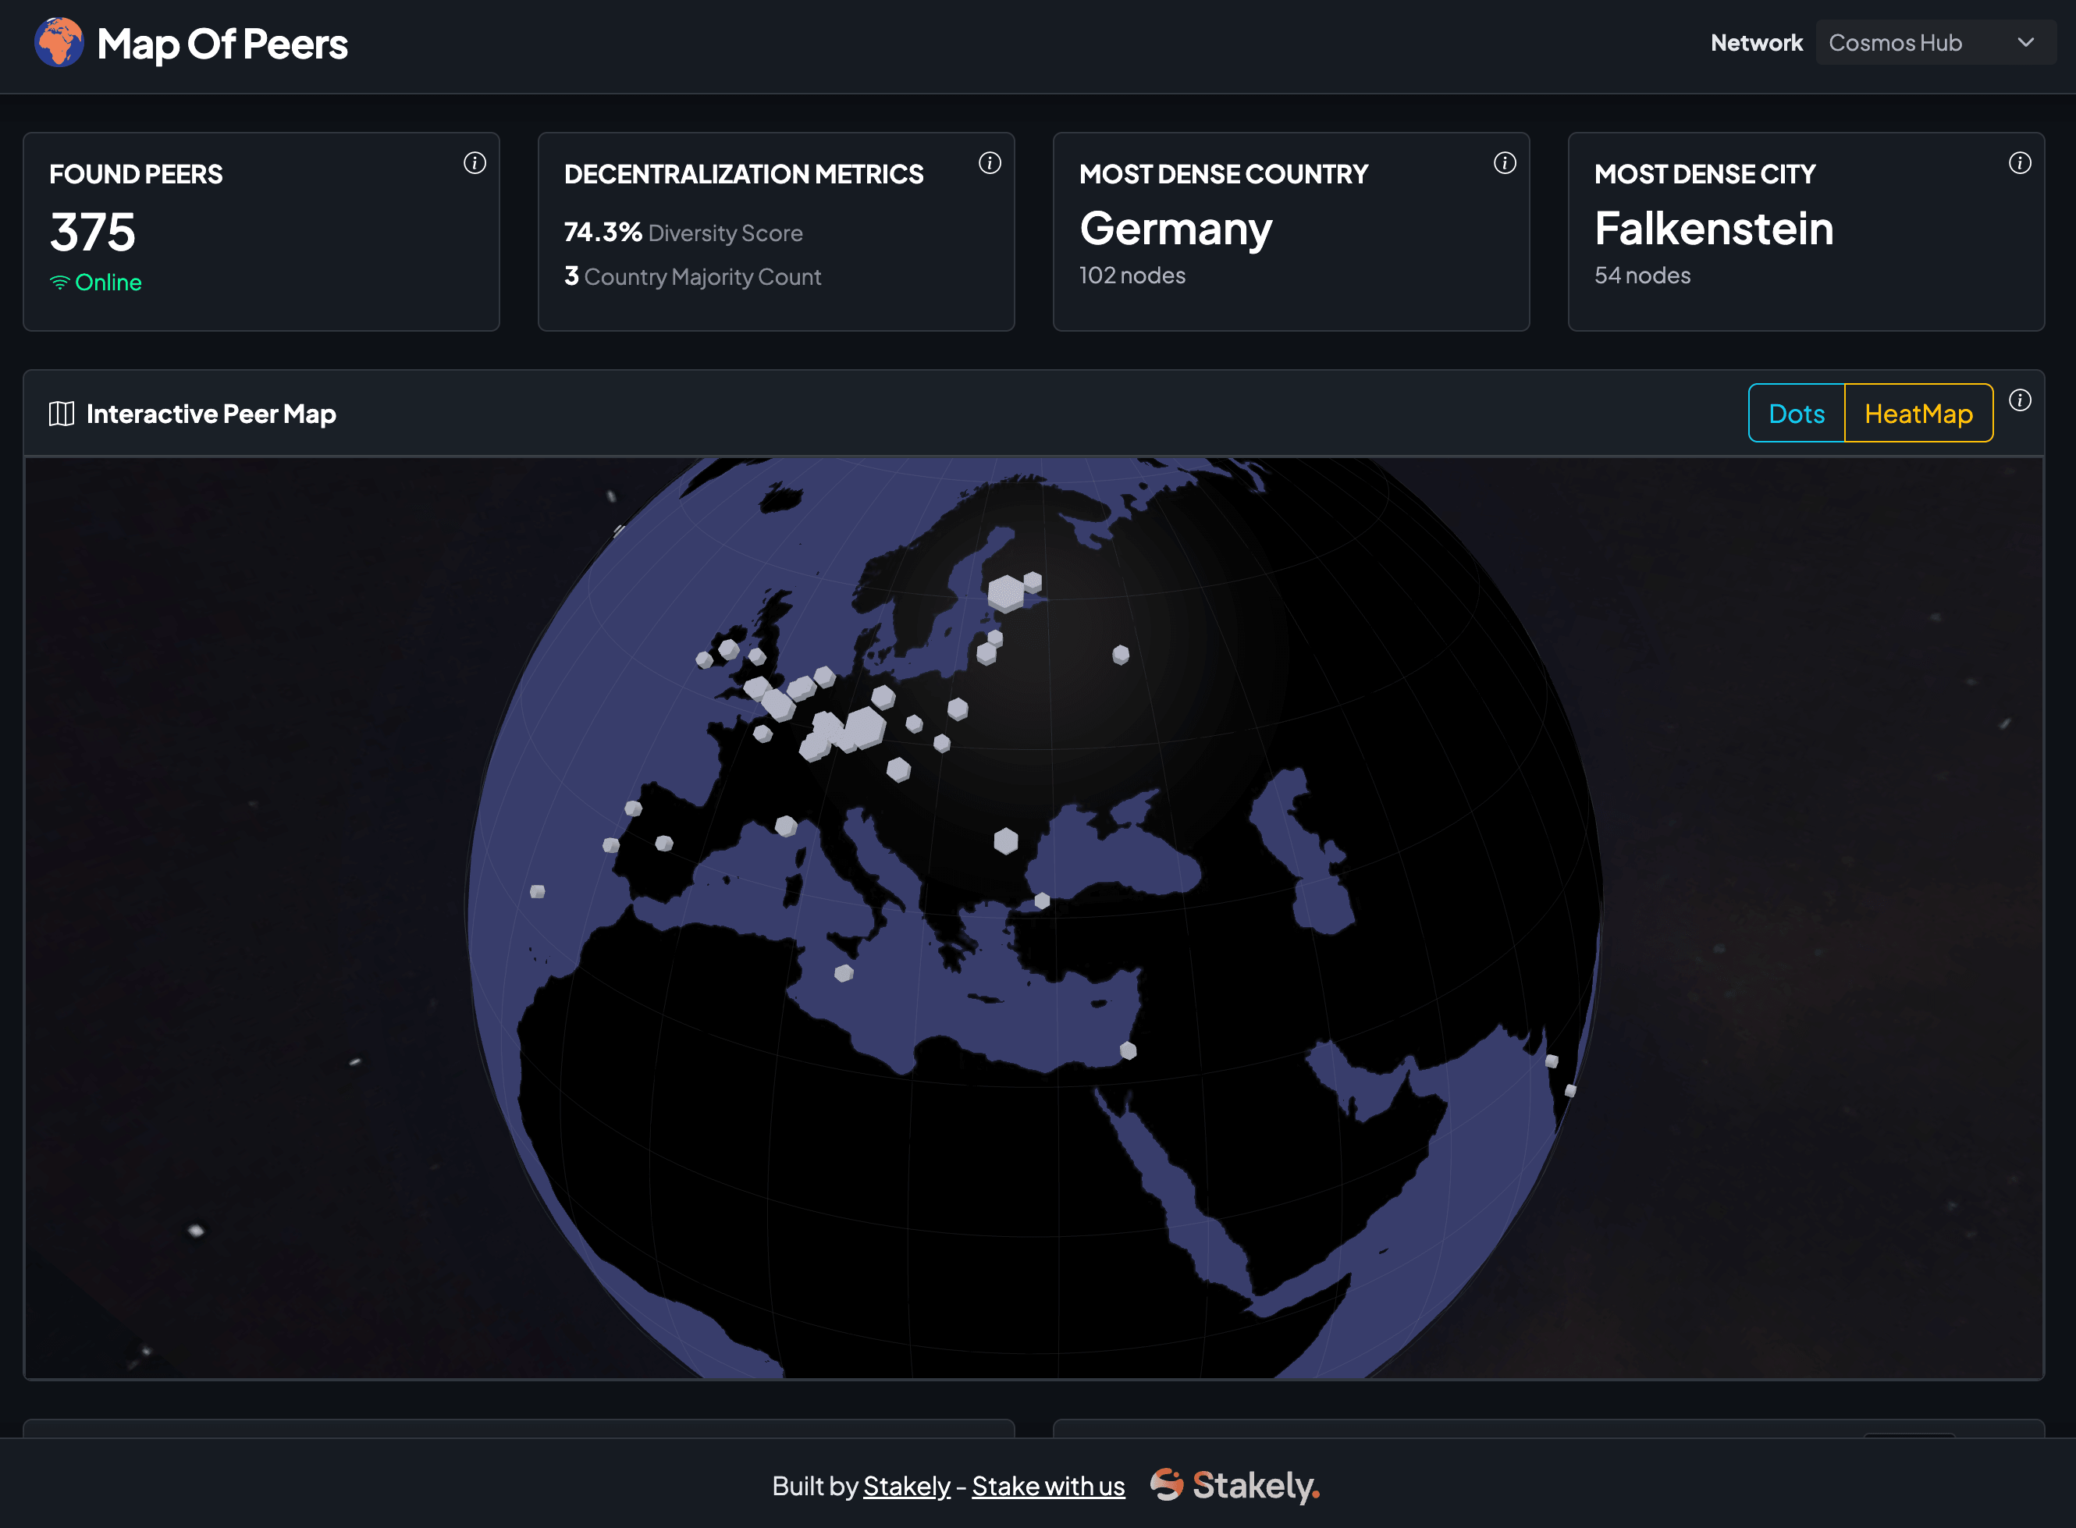The width and height of the screenshot is (2076, 1528).
Task: Click the Online status indicator
Action: tap(96, 282)
